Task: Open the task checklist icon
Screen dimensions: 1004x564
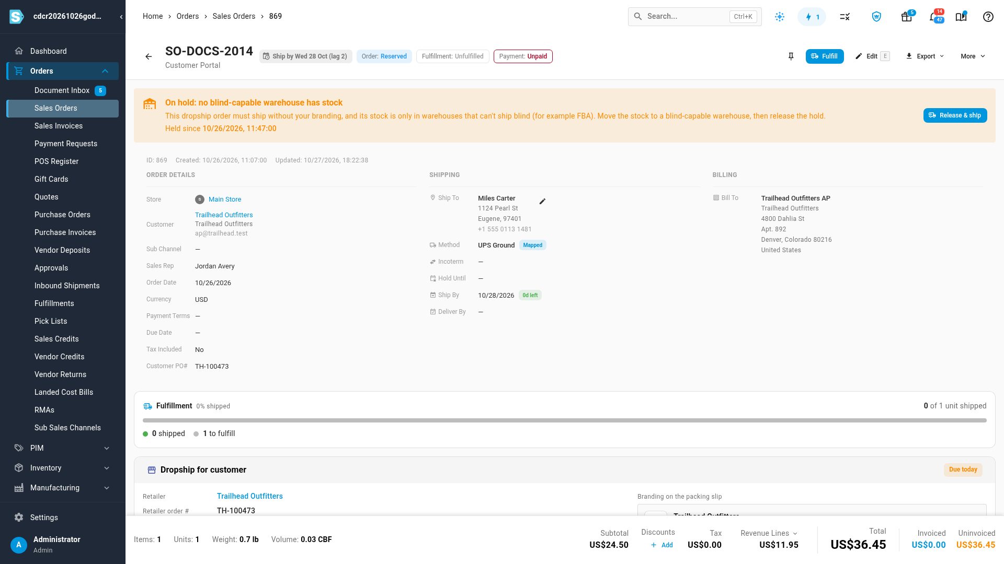Action: tap(845, 17)
